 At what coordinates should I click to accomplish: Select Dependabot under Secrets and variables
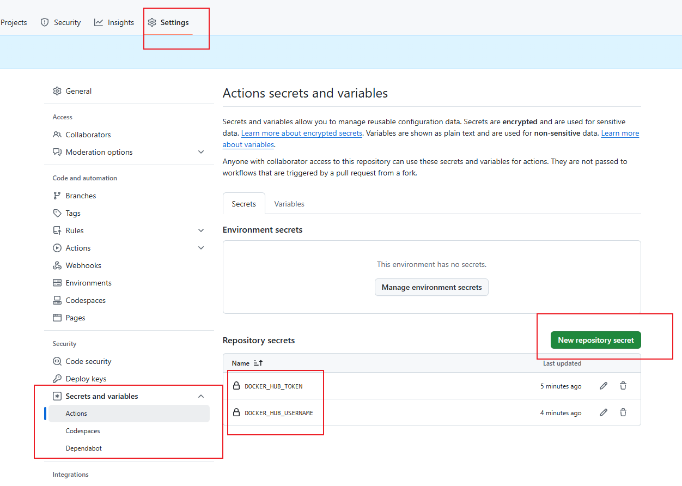(84, 448)
